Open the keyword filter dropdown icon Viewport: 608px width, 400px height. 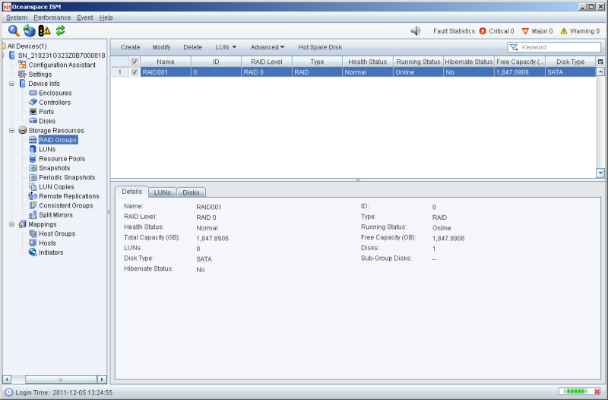pyautogui.click(x=514, y=47)
